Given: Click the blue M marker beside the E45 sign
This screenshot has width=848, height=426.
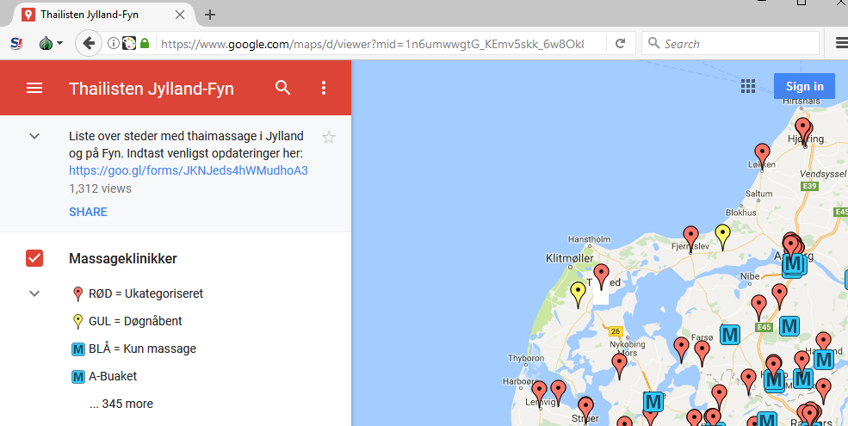Looking at the screenshot, I should 789,326.
